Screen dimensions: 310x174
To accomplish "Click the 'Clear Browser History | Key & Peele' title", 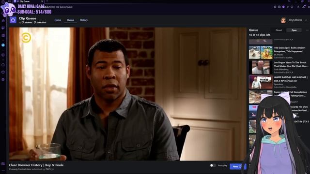I will coord(36,165).
